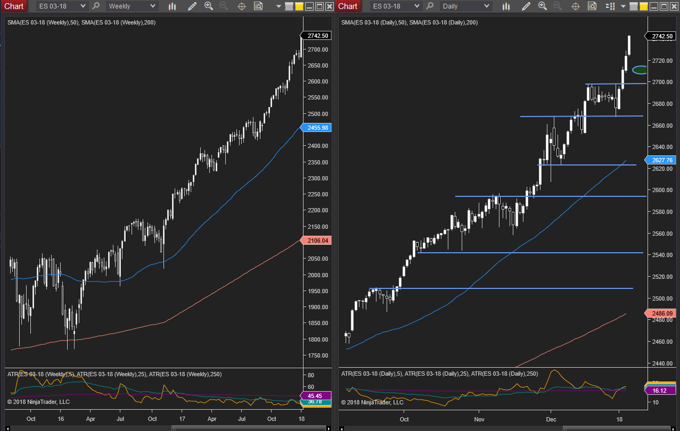Select Daily chart SMA indicator label
Screen dimensions: 680x431
(409, 22)
